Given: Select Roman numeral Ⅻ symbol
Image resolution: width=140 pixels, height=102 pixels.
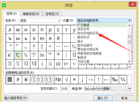Looking at the screenshot, I should [34, 64].
